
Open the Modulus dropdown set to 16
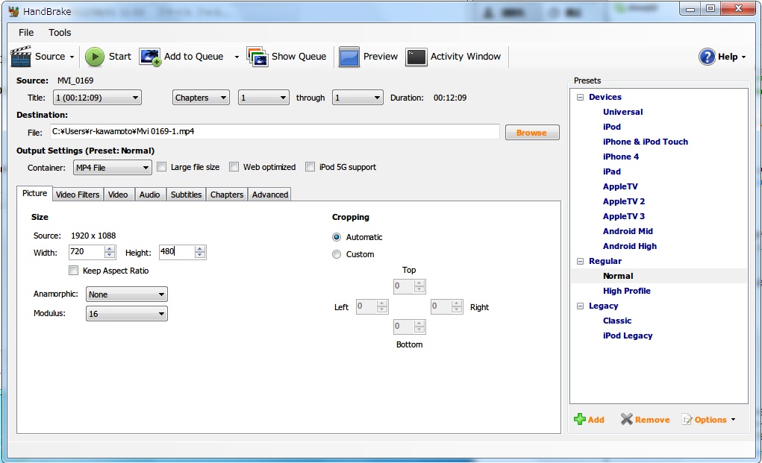(x=126, y=314)
